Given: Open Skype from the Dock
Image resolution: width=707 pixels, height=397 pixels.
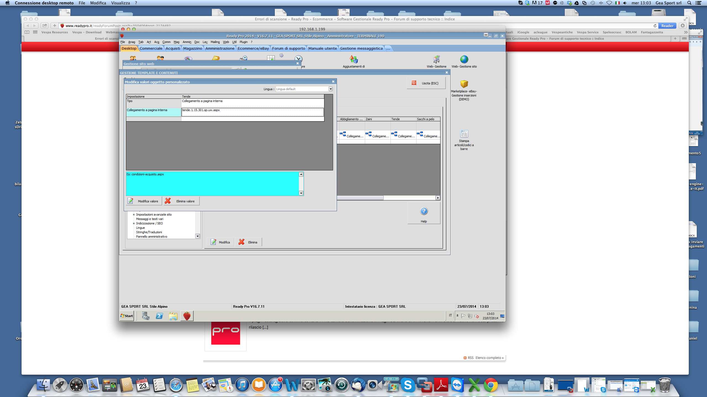Looking at the screenshot, I should tap(408, 385).
